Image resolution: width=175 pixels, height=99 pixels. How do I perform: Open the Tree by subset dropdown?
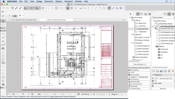point(163,18)
